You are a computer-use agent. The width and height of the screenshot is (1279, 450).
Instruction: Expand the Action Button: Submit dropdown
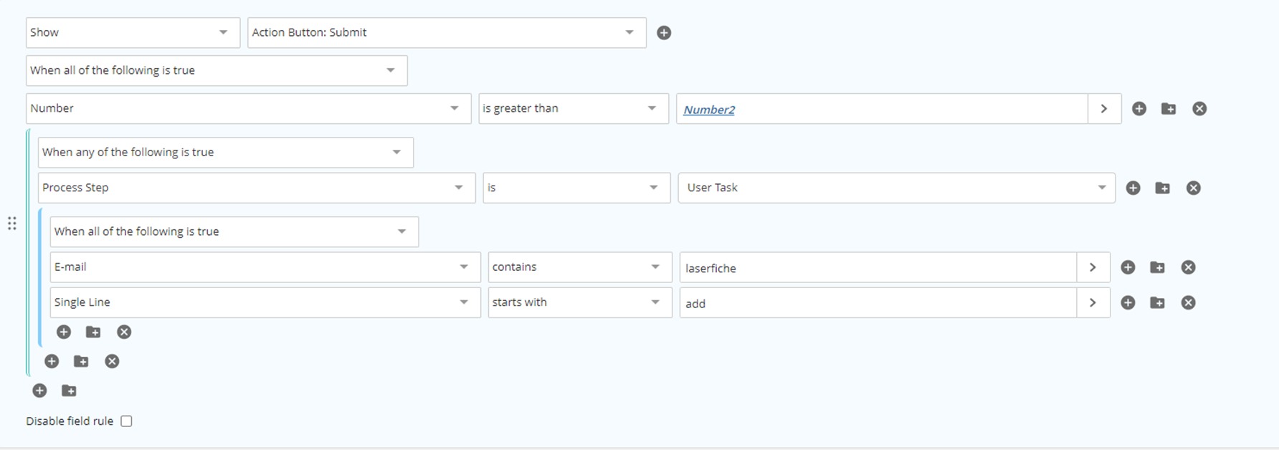(447, 33)
